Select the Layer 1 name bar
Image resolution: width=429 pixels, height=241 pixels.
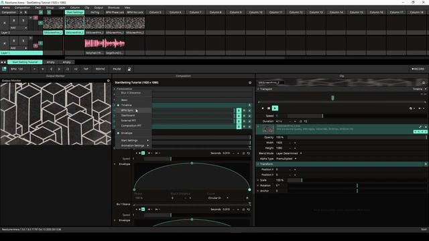(21, 53)
